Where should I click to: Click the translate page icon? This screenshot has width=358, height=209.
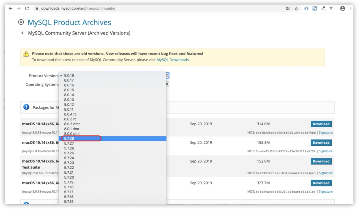click(288, 9)
